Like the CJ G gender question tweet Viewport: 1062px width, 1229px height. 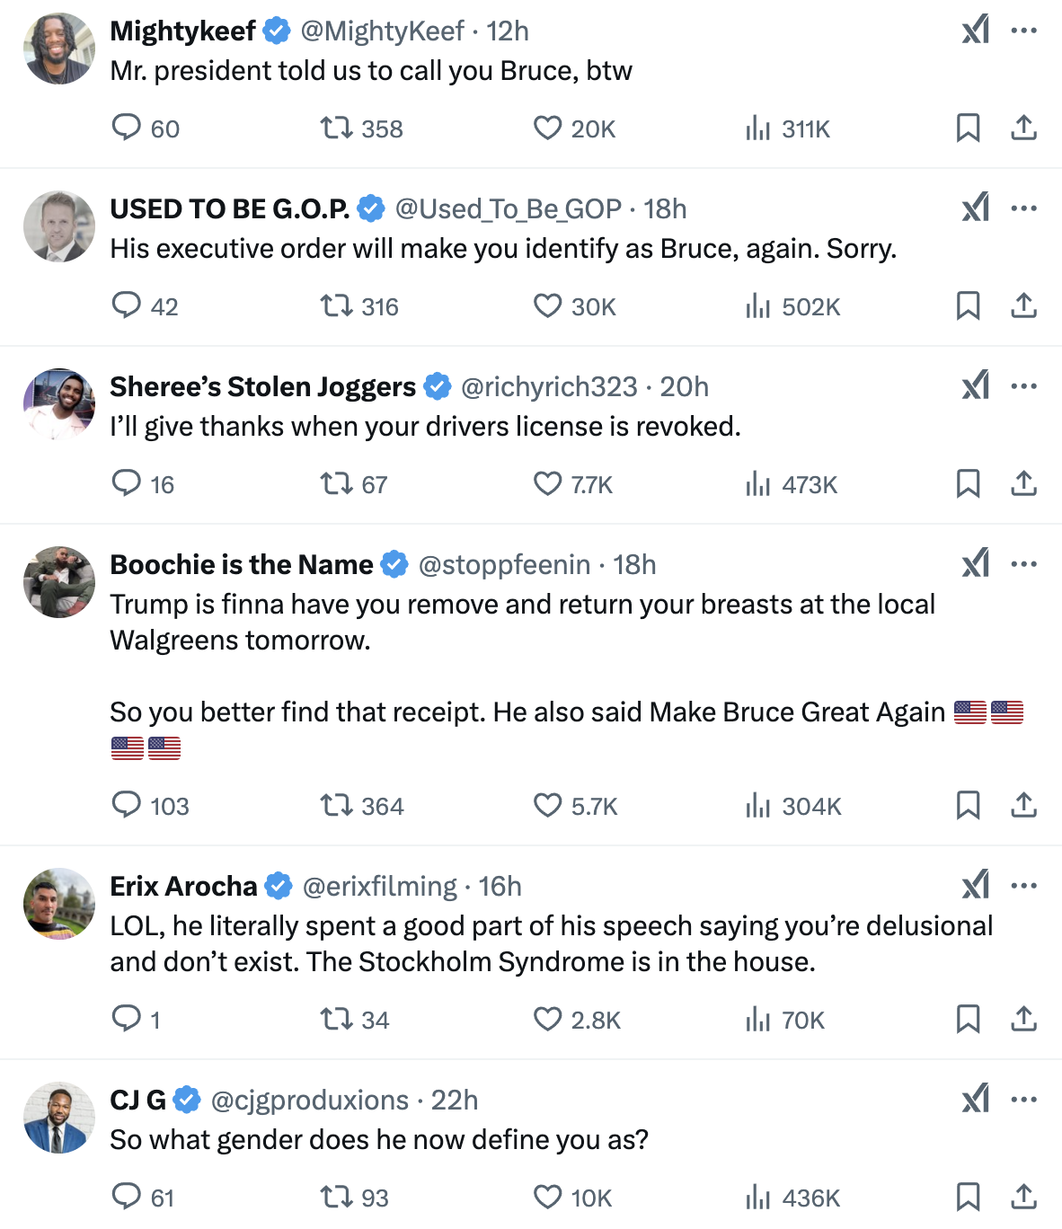(547, 1198)
